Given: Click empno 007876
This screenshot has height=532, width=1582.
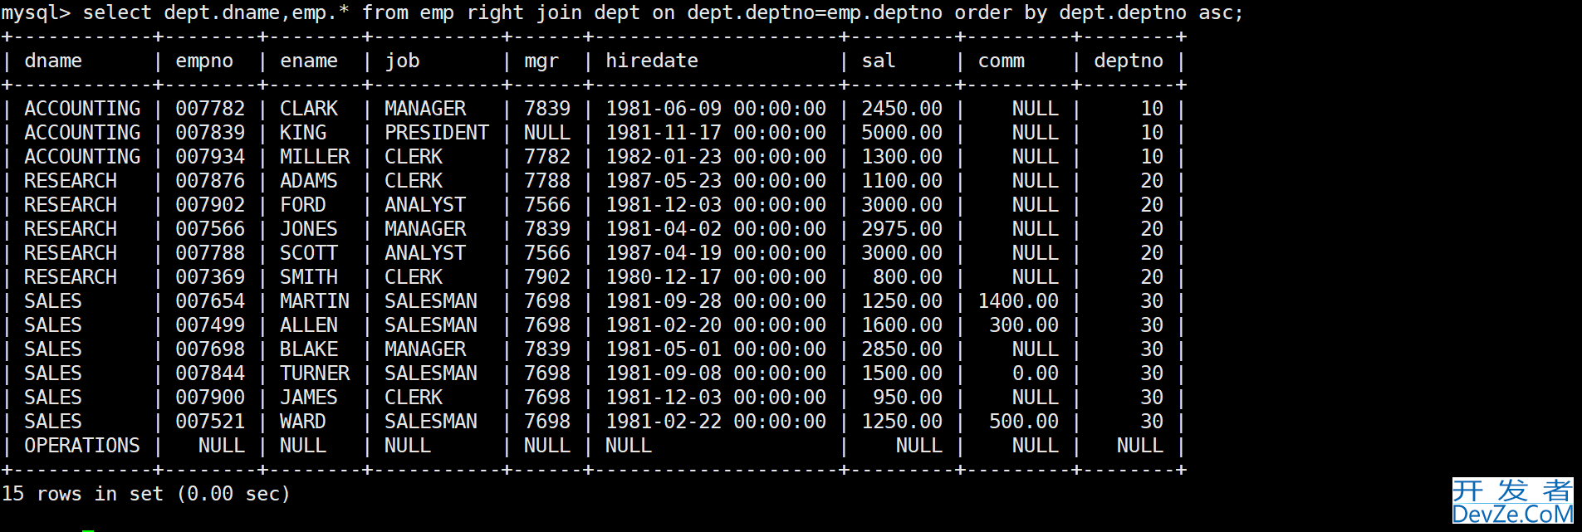Looking at the screenshot, I should coord(210,181).
